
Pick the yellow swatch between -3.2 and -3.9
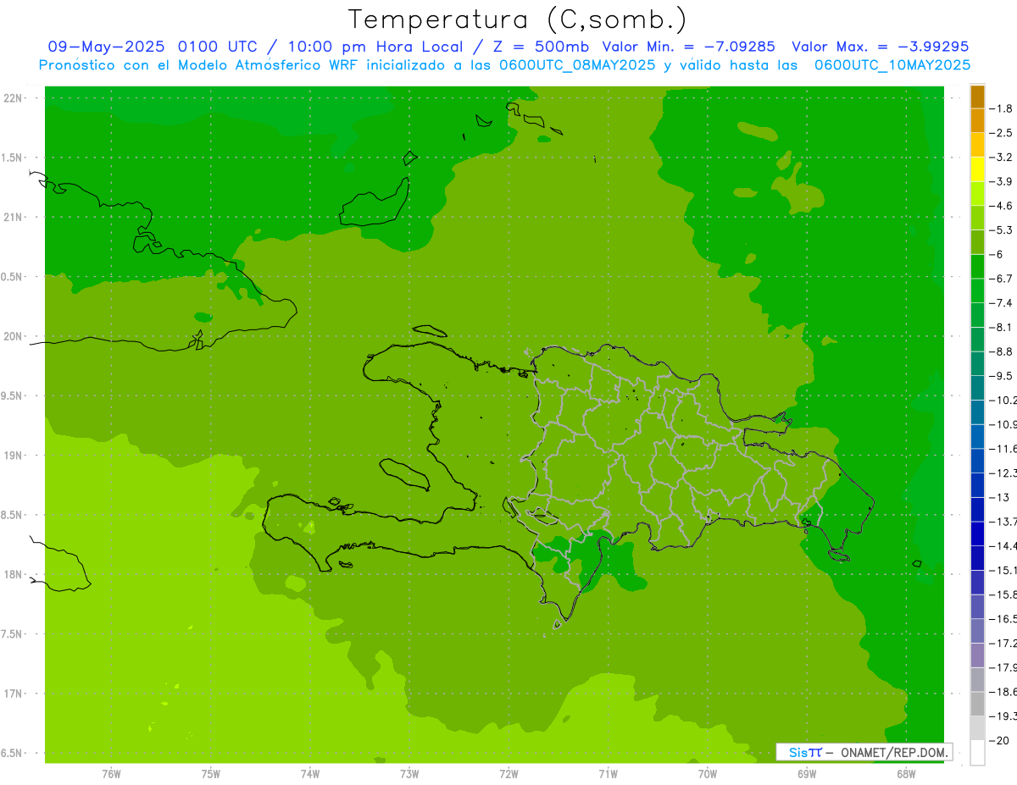977,169
